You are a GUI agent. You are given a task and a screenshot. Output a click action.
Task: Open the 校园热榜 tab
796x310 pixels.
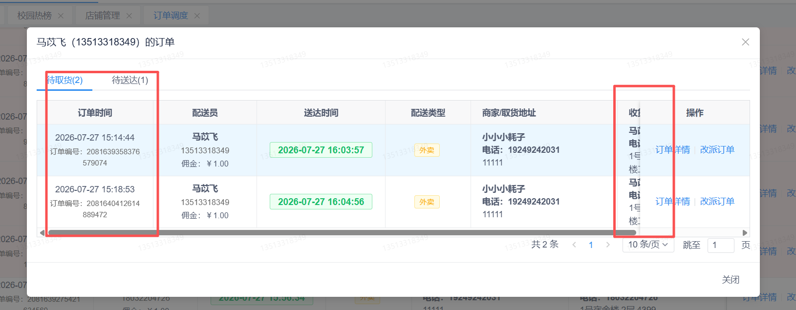34,16
